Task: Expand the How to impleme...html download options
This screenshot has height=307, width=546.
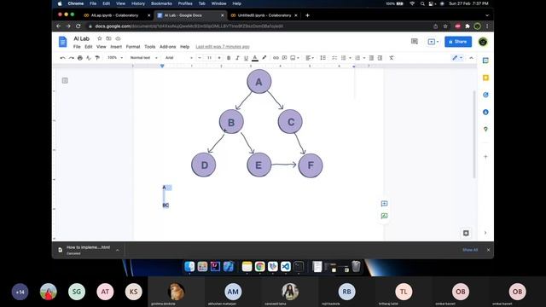Action: (x=118, y=250)
